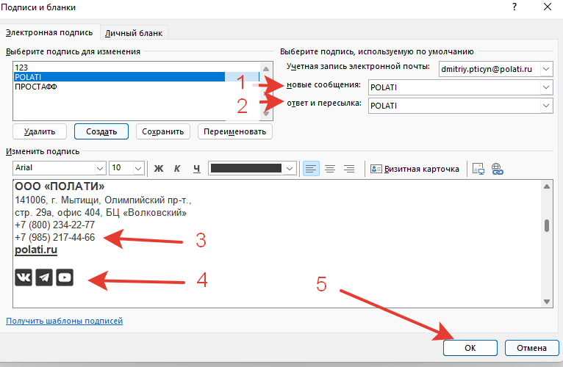Click the Сохранить button
Screen dimensions: 563x367
(x=163, y=131)
